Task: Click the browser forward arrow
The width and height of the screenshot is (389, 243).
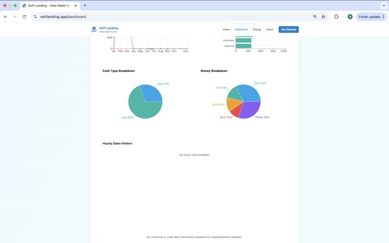Action: [x=15, y=16]
